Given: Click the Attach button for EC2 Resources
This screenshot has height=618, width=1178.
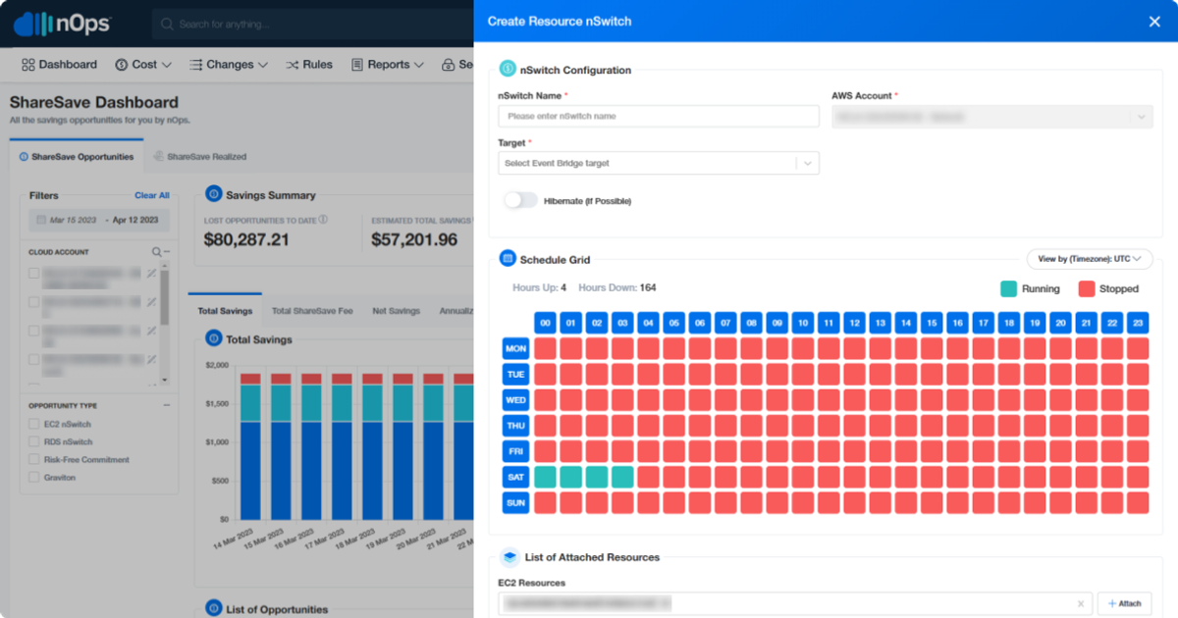Looking at the screenshot, I should (x=1124, y=604).
